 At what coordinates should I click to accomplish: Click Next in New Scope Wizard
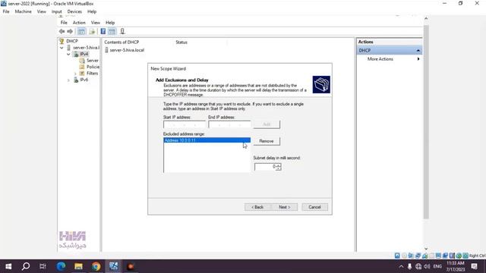pos(285,207)
